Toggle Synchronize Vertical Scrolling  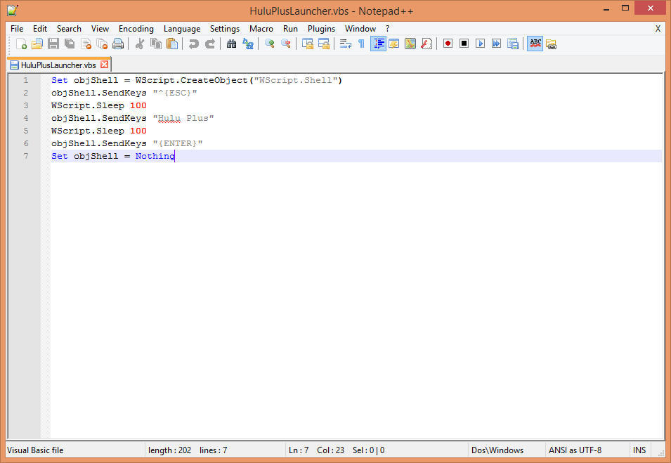click(x=308, y=44)
